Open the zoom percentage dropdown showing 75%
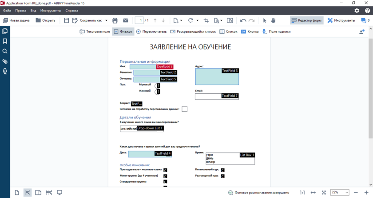The height and width of the screenshot is (198, 373). pyautogui.click(x=340, y=193)
